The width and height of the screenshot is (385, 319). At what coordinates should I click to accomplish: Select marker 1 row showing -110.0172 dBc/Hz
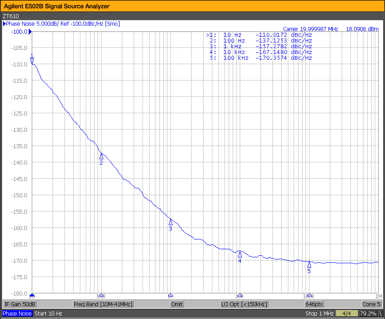click(259, 35)
